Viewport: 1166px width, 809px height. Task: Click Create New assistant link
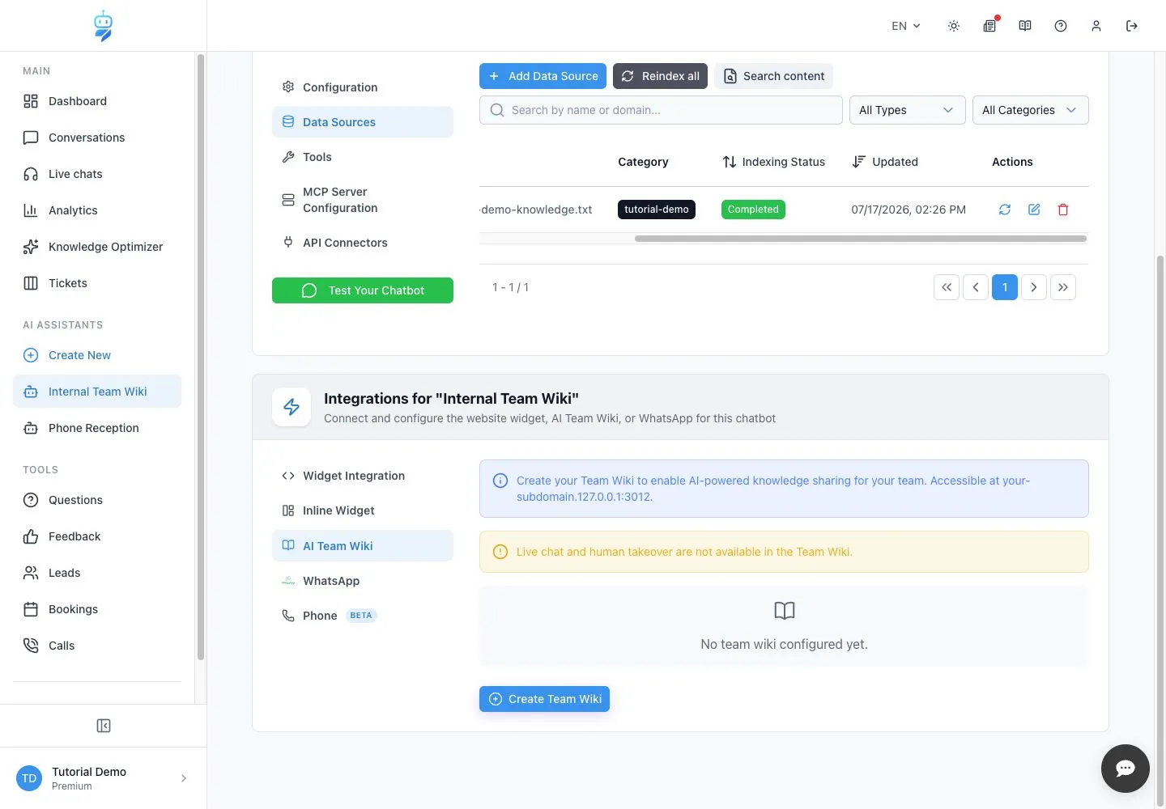(97, 355)
